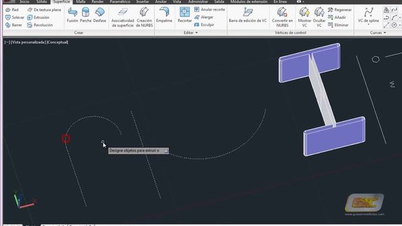Click the Recortar trim surface icon

click(x=185, y=15)
